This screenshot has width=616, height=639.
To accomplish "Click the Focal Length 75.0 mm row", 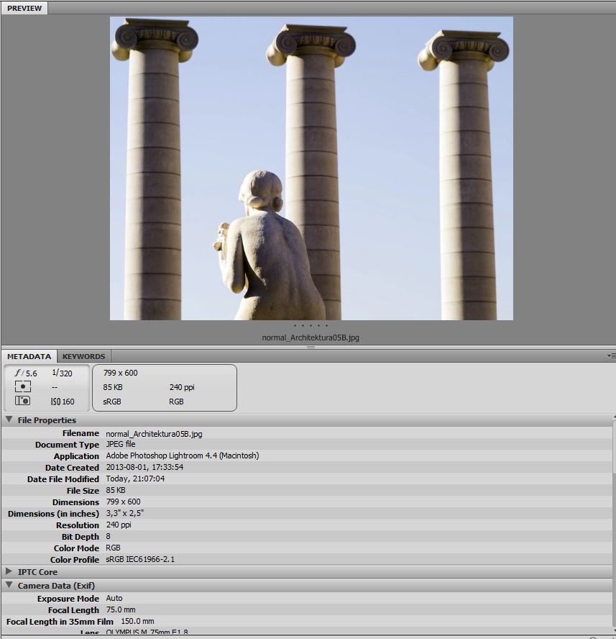I will coord(121,610).
